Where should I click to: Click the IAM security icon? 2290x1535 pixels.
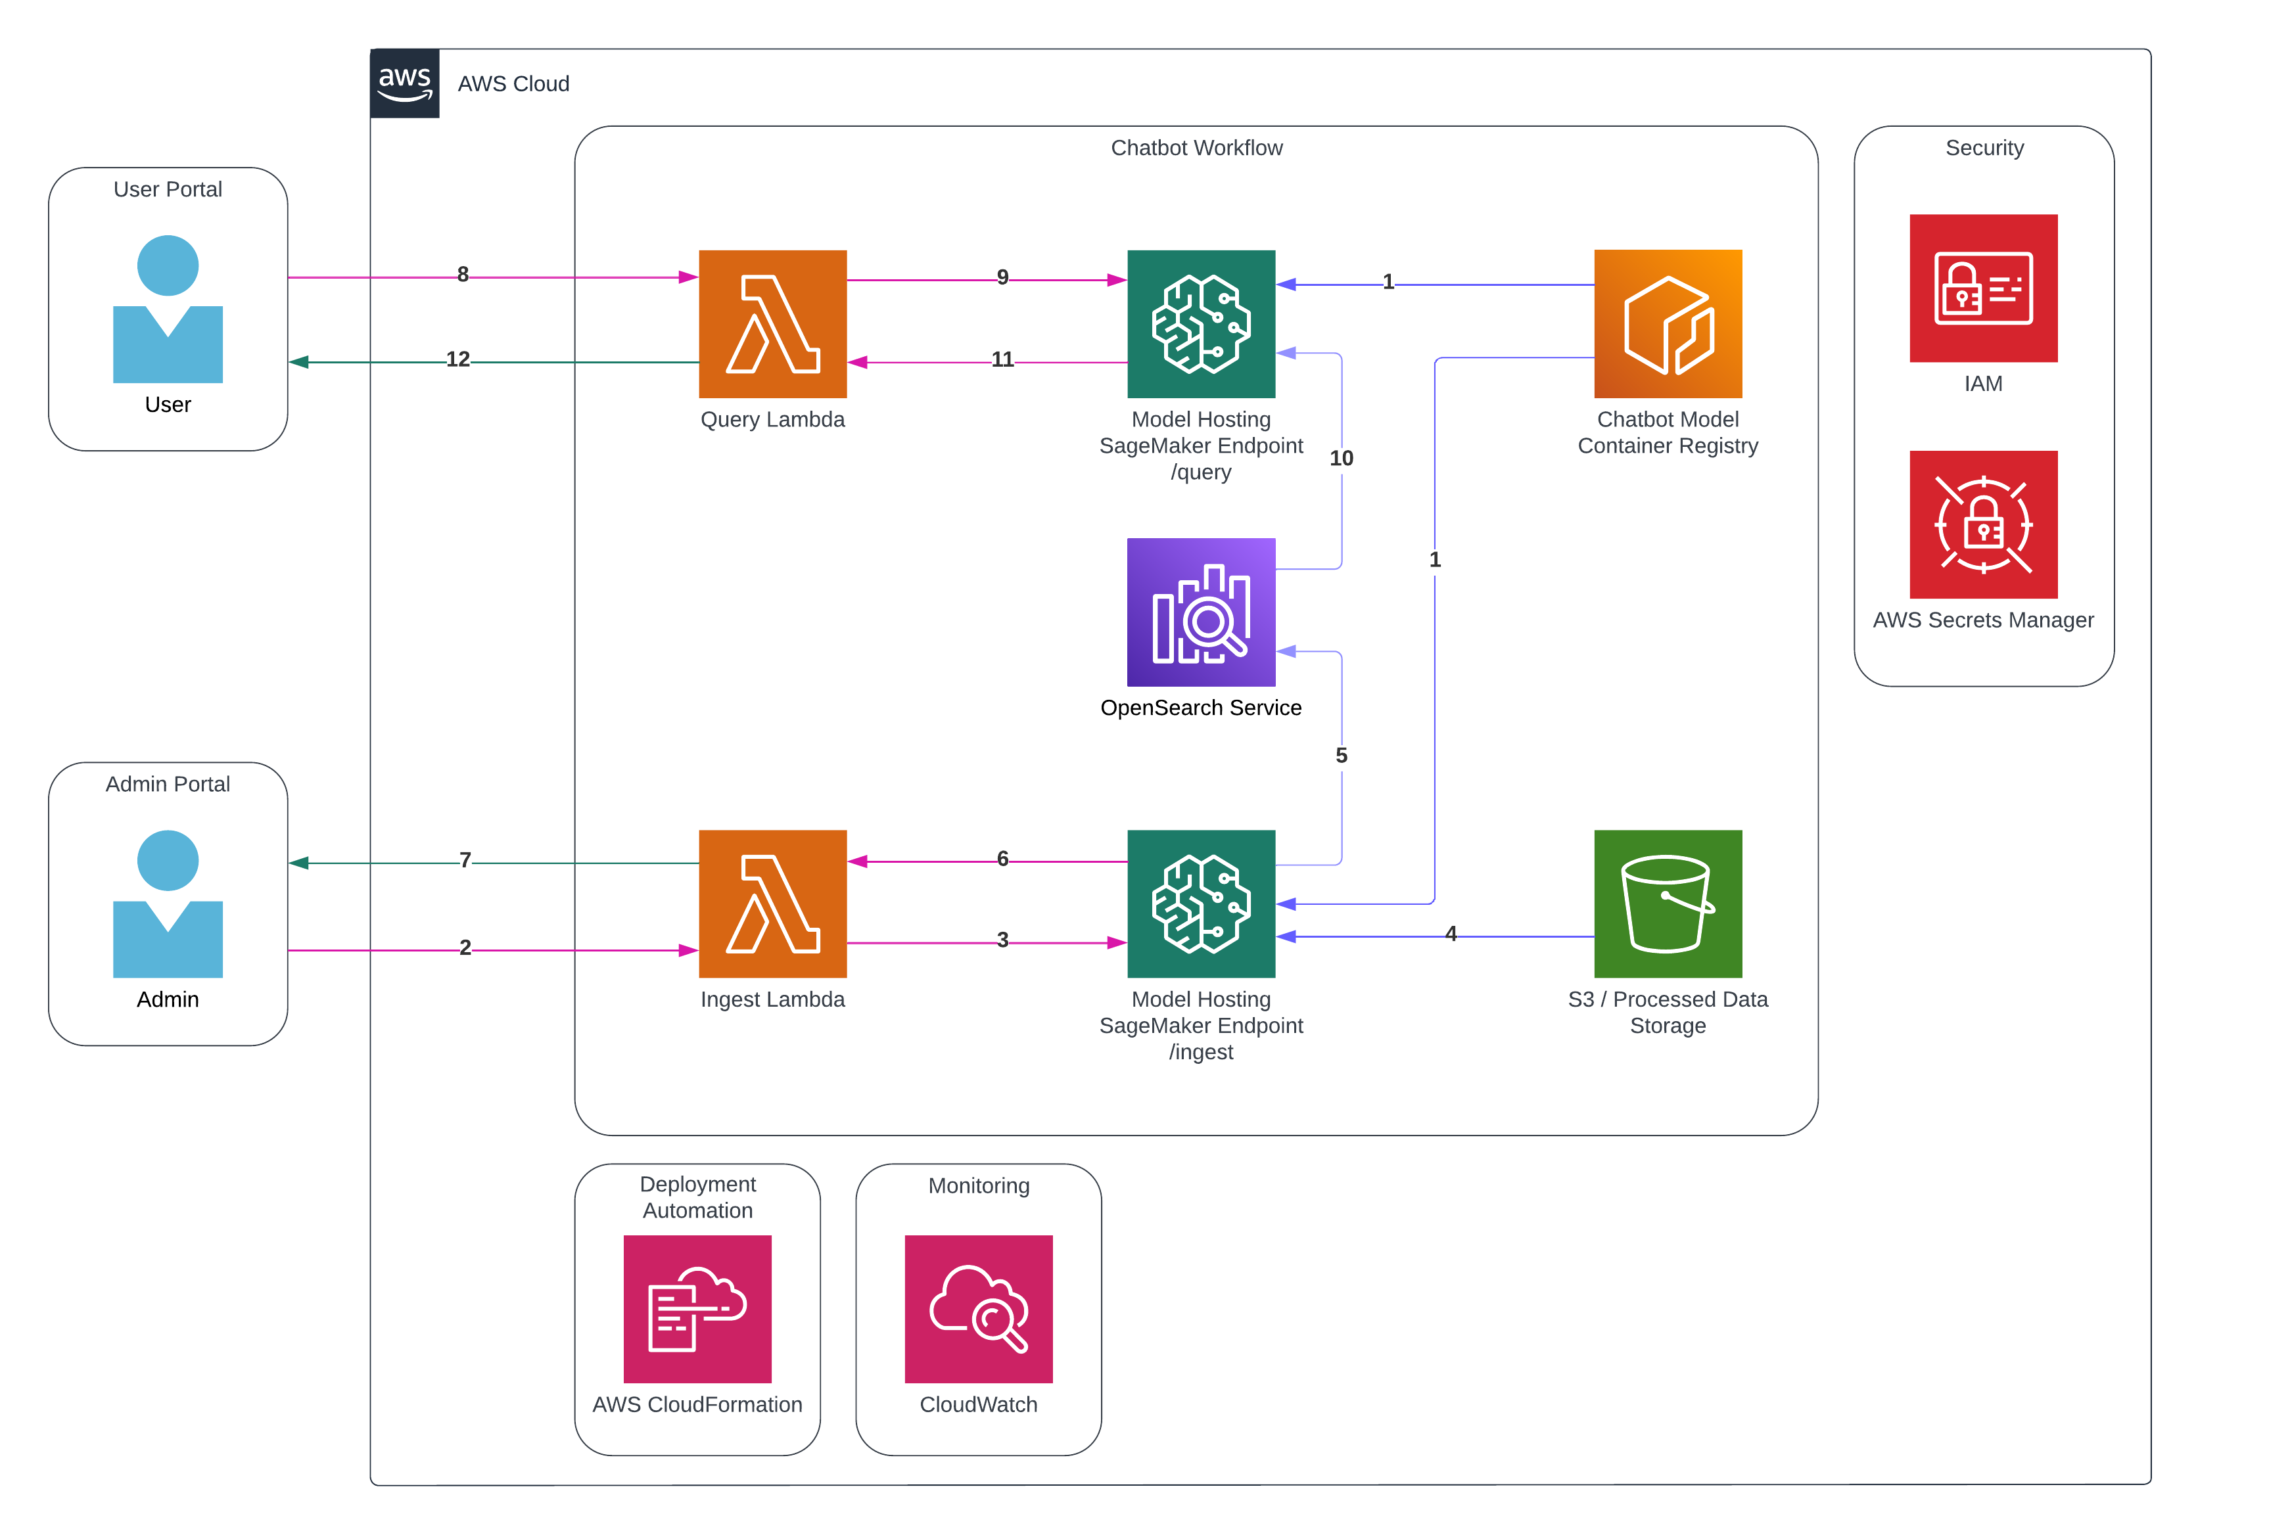pyautogui.click(x=1984, y=288)
